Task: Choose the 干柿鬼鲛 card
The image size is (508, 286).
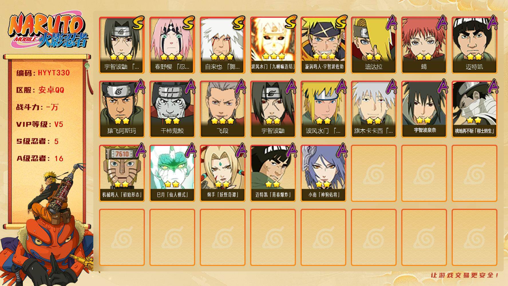Action: point(172,109)
